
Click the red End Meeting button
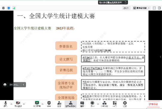point(153,104)
